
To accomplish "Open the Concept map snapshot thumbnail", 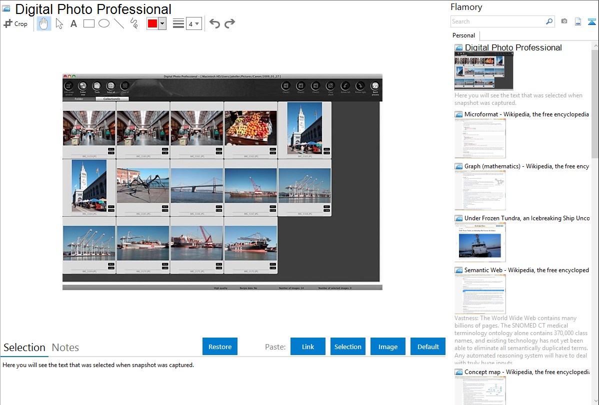I will pyautogui.click(x=480, y=391).
